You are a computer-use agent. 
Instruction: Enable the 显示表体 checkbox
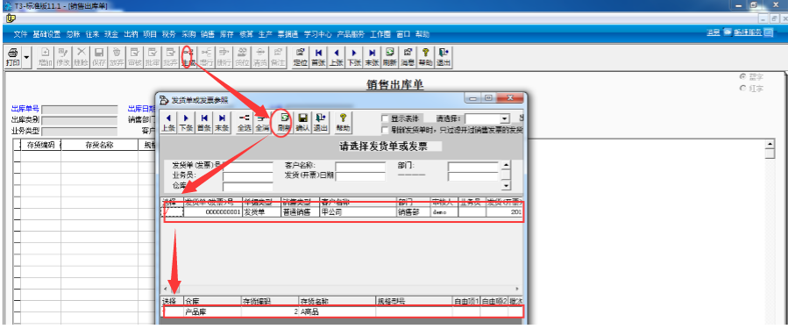click(385, 118)
